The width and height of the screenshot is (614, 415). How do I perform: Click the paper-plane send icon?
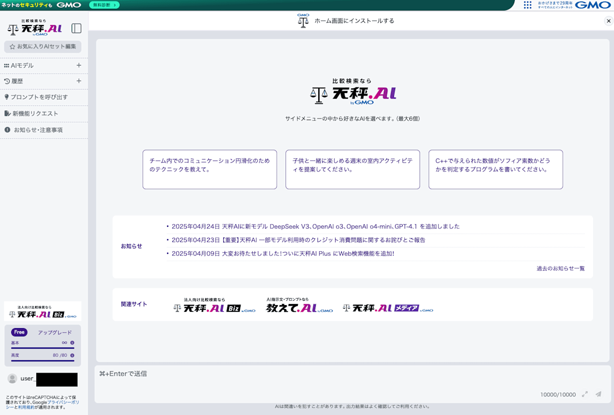[598, 394]
